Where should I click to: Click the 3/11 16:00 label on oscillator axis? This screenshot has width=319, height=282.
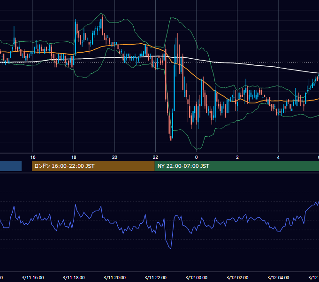pyautogui.click(x=33, y=277)
